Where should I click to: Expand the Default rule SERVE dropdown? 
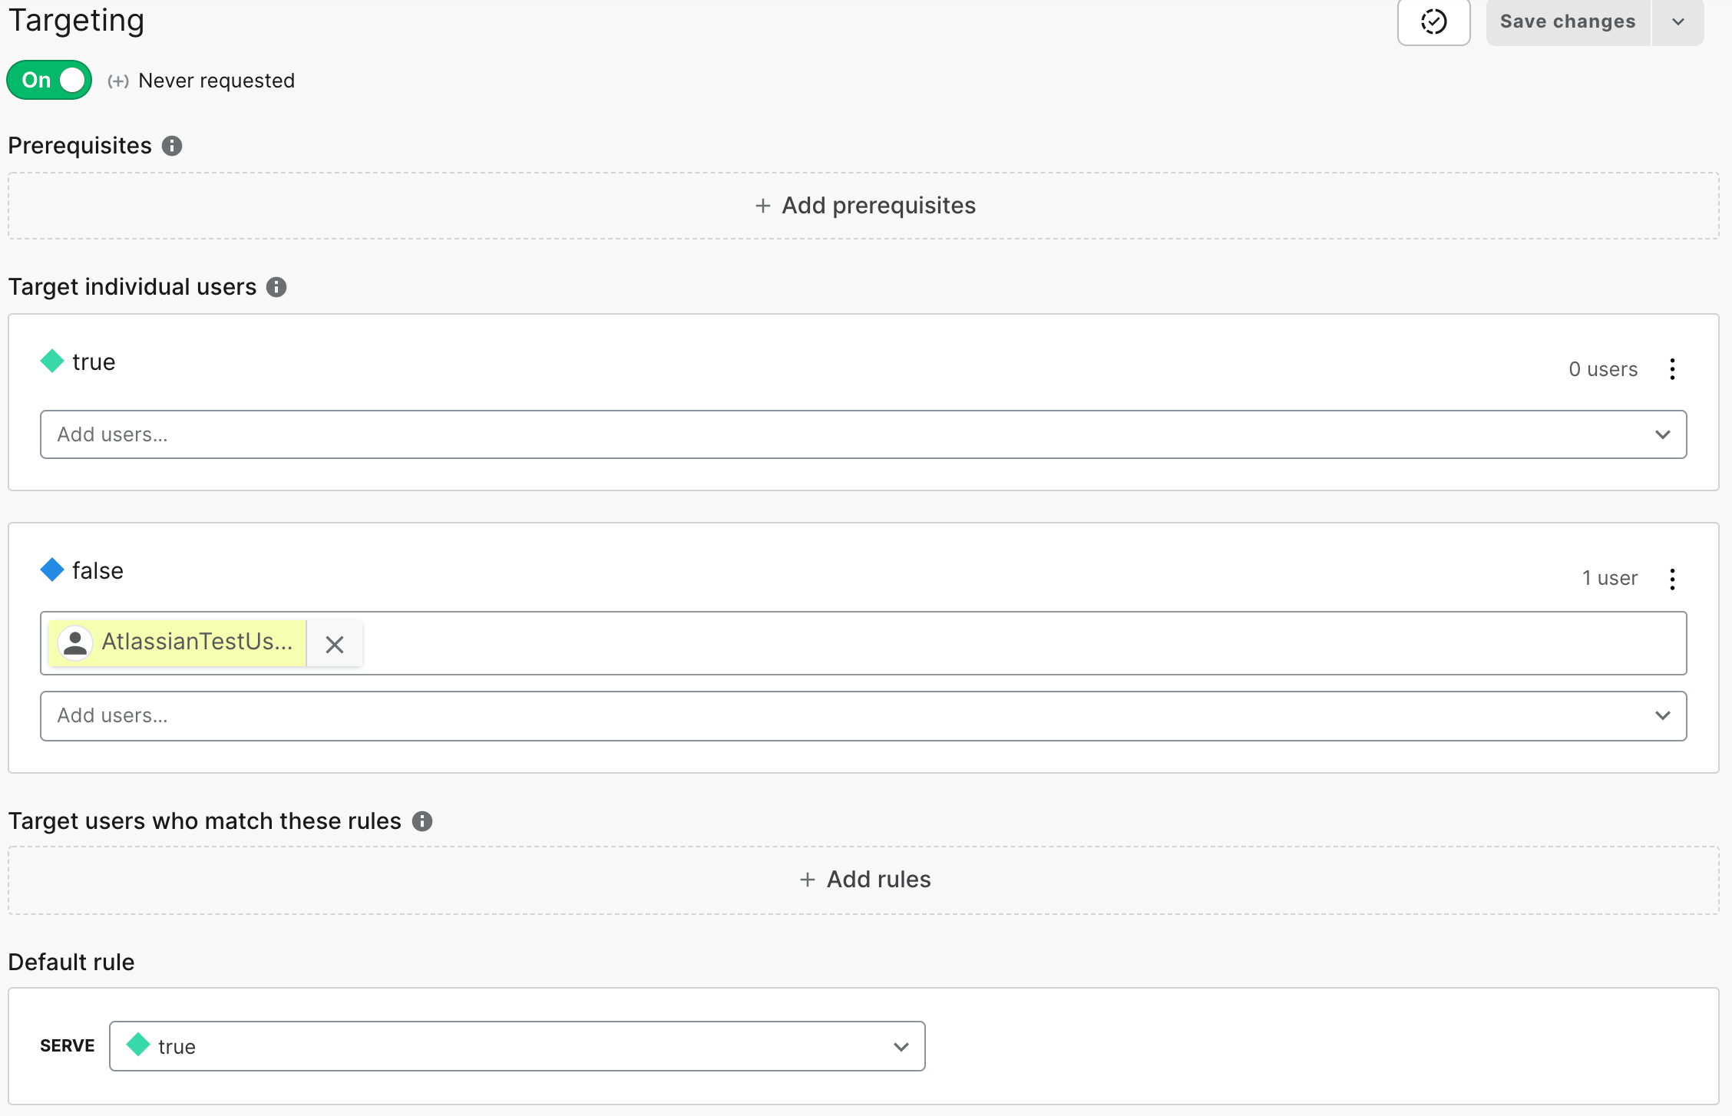tap(901, 1047)
